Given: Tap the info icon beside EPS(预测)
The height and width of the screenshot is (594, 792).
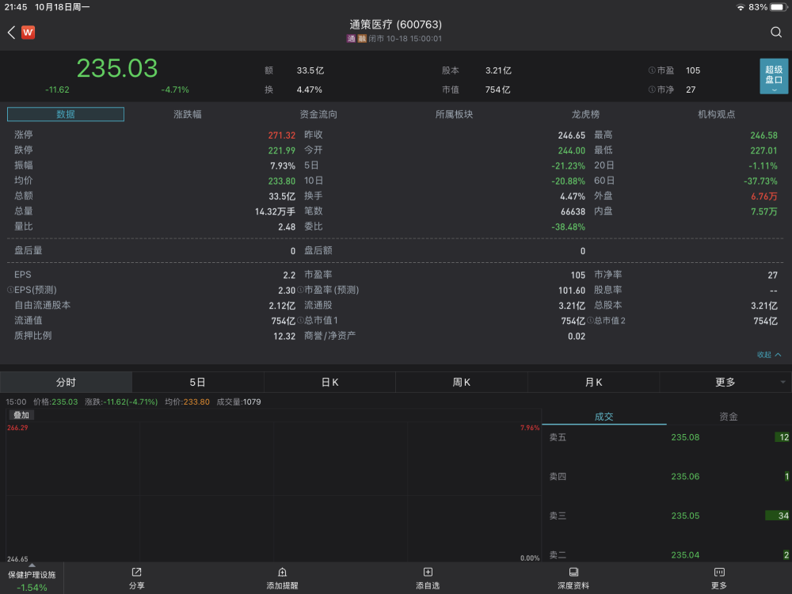Looking at the screenshot, I should 10,290.
